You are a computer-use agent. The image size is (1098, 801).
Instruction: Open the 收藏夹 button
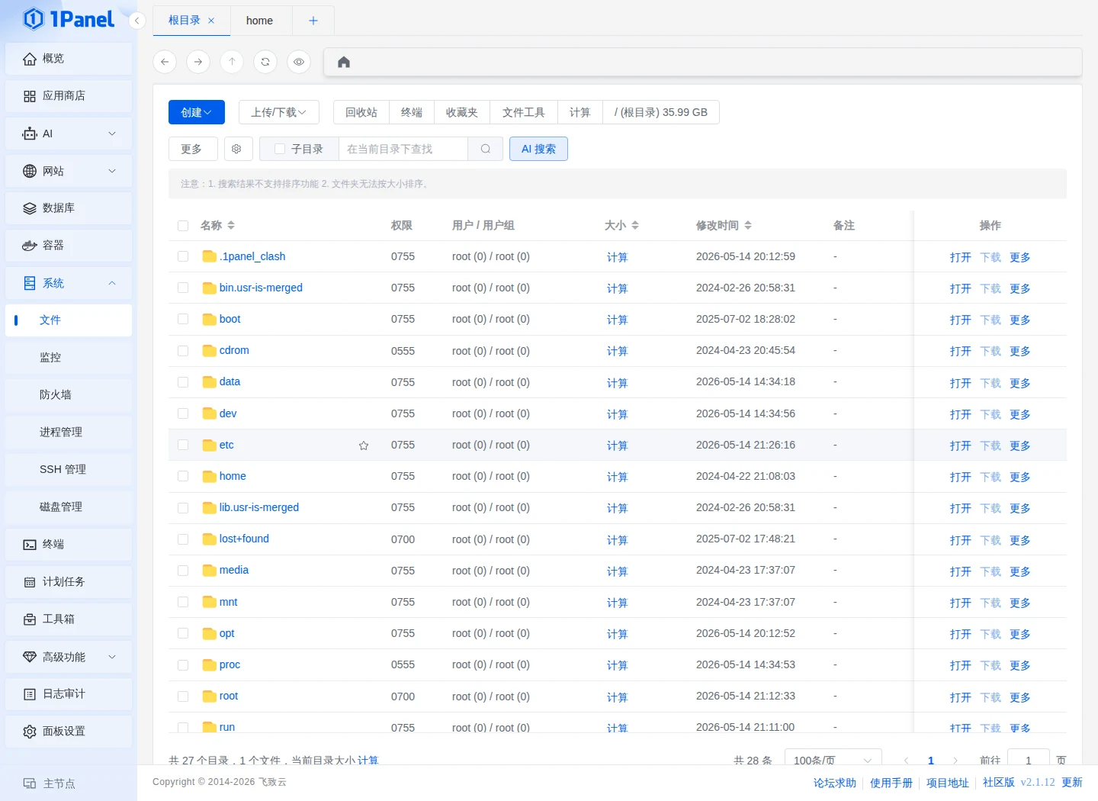tap(462, 112)
